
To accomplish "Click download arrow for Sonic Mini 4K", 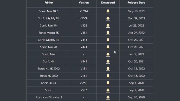I will click(108, 47).
